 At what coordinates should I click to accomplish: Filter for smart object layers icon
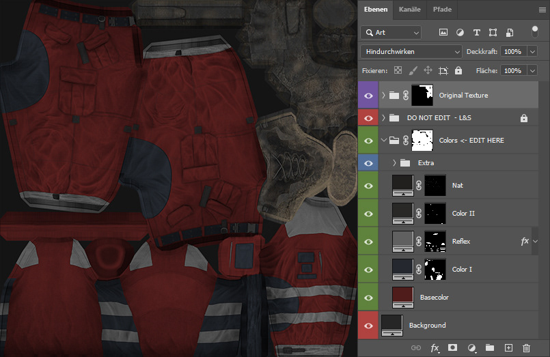[x=510, y=33]
